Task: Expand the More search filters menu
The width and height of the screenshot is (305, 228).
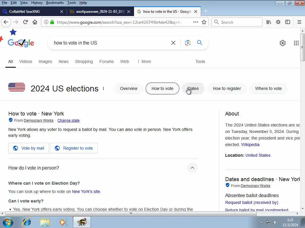Action: [x=144, y=61]
